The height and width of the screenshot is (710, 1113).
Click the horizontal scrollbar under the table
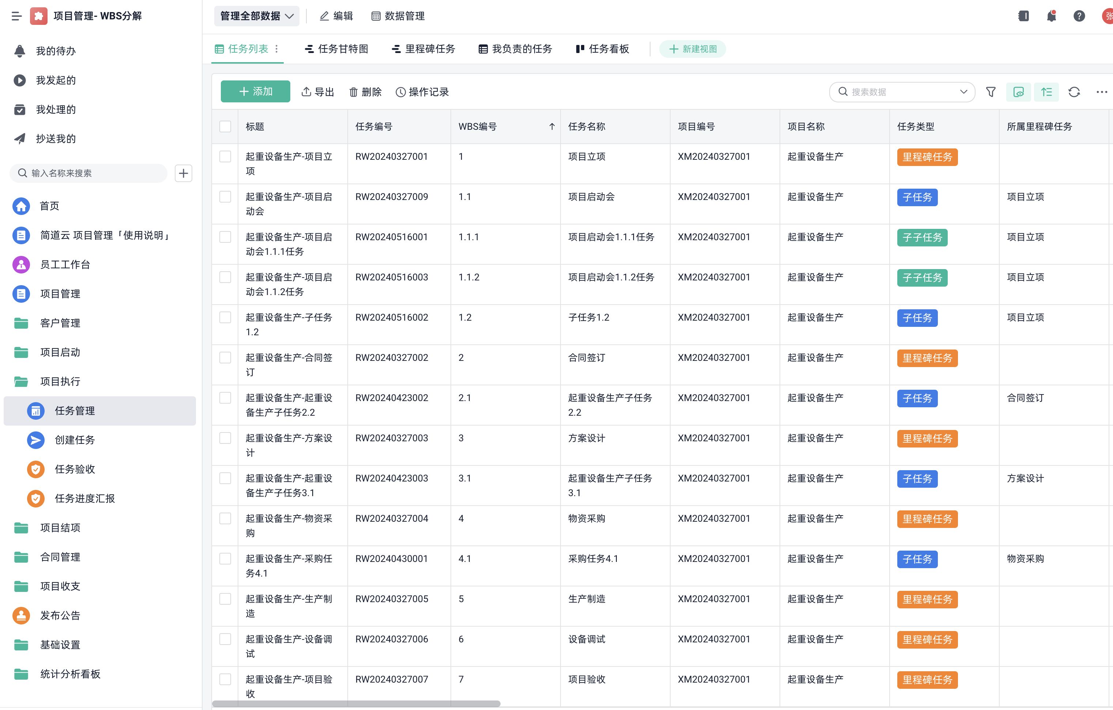tap(356, 703)
